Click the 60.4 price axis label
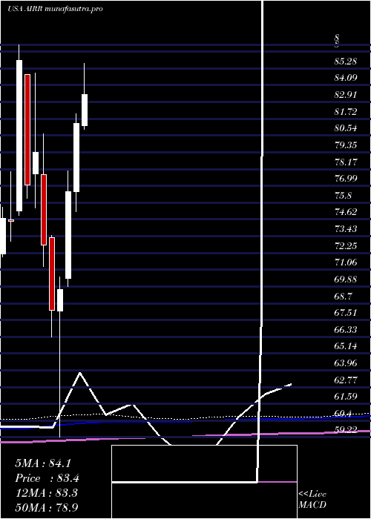 343,414
